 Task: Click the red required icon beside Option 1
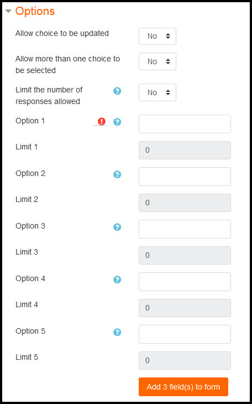[102, 121]
